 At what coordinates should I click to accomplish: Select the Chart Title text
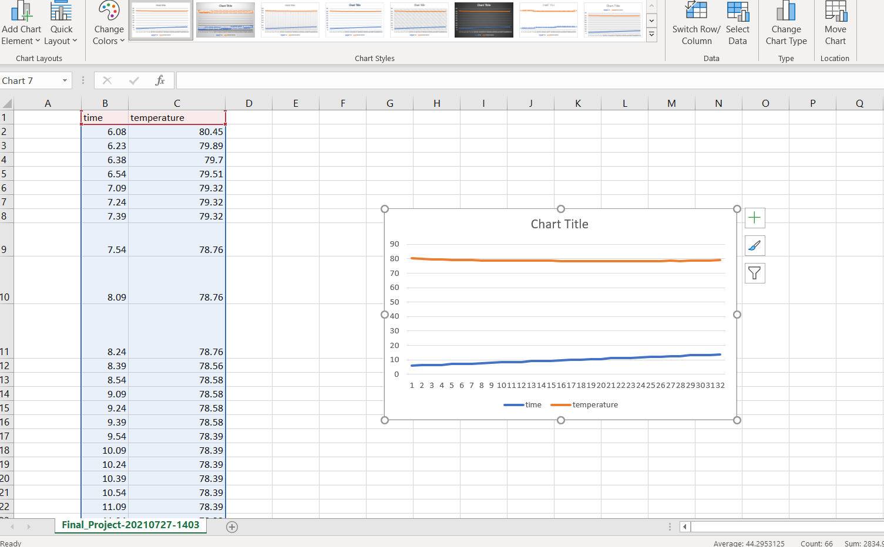coord(560,224)
